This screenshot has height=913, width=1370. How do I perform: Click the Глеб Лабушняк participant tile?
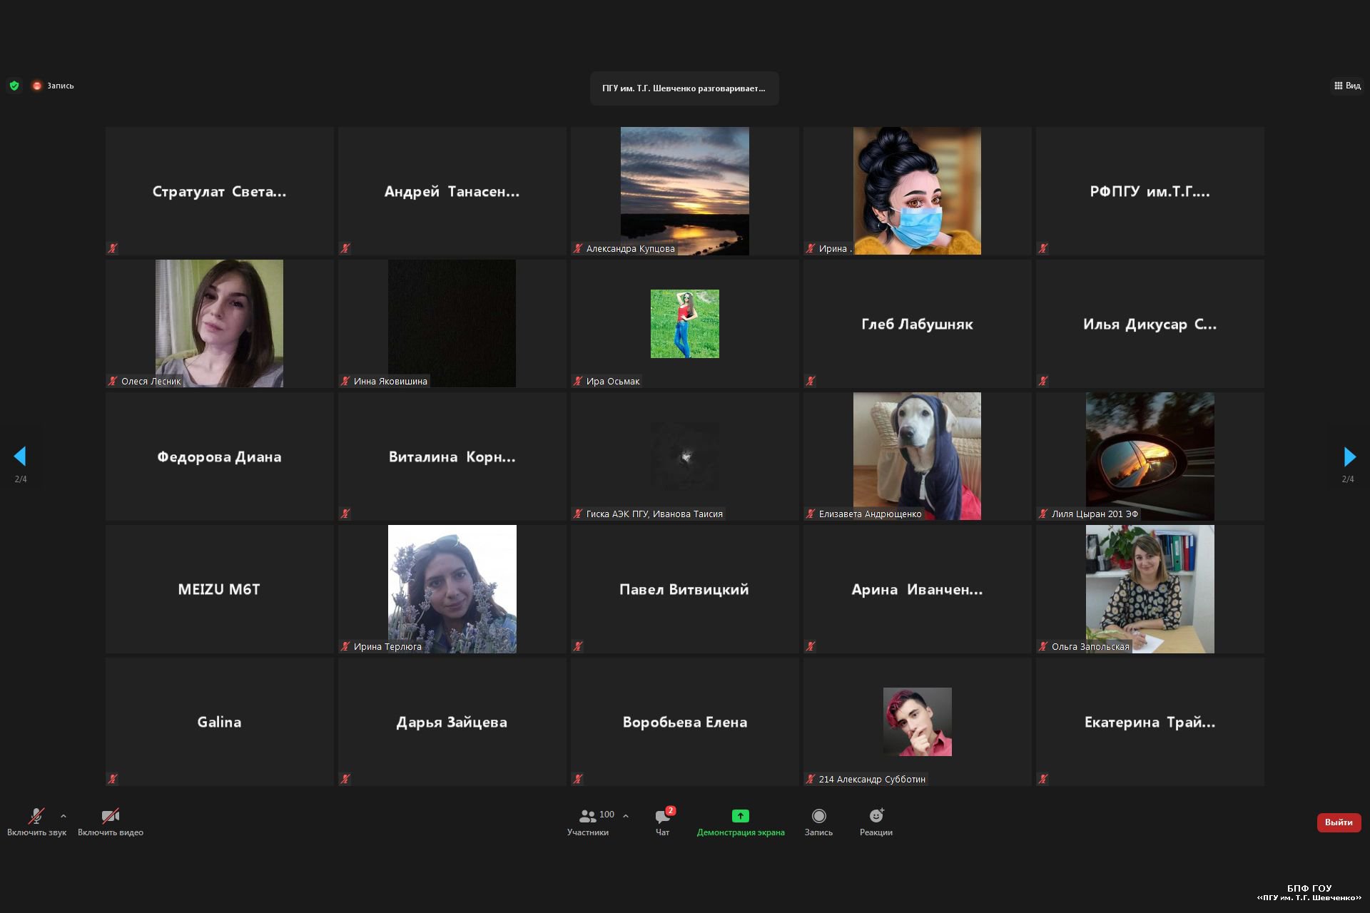[x=918, y=324]
